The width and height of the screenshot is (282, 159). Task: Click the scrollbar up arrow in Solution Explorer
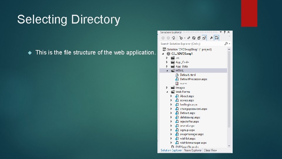point(229,49)
